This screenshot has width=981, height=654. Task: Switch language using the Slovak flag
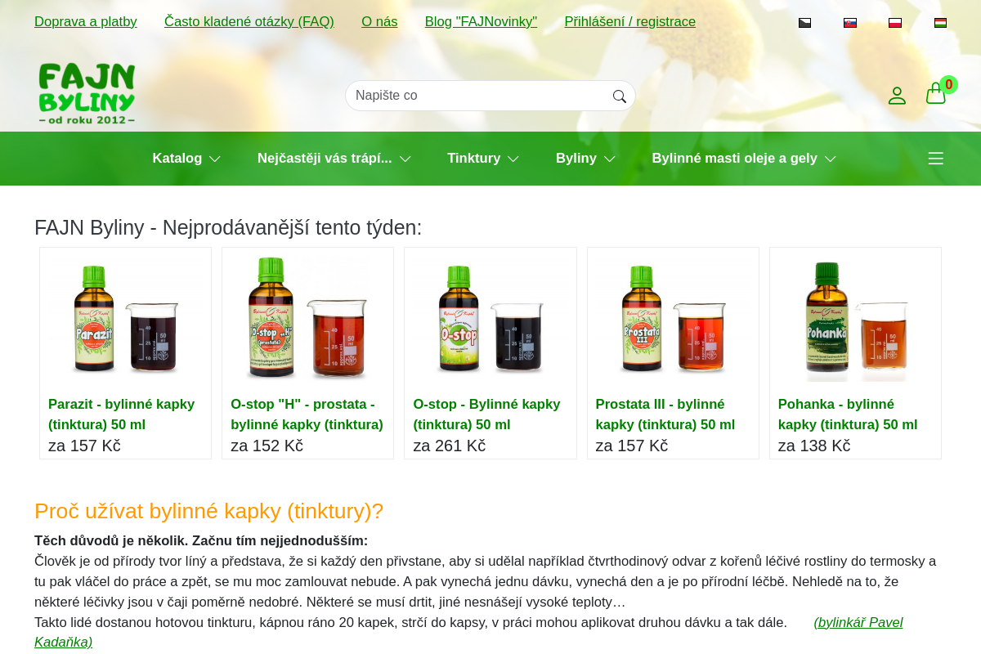click(850, 23)
